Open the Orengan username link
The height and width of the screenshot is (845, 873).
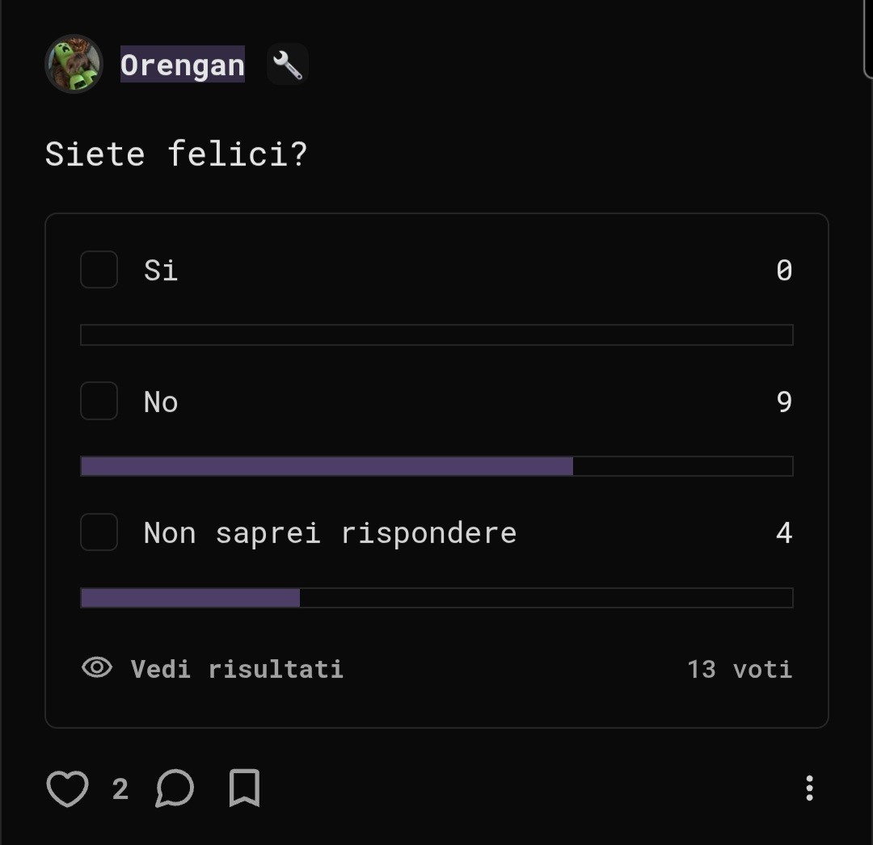[x=183, y=65]
